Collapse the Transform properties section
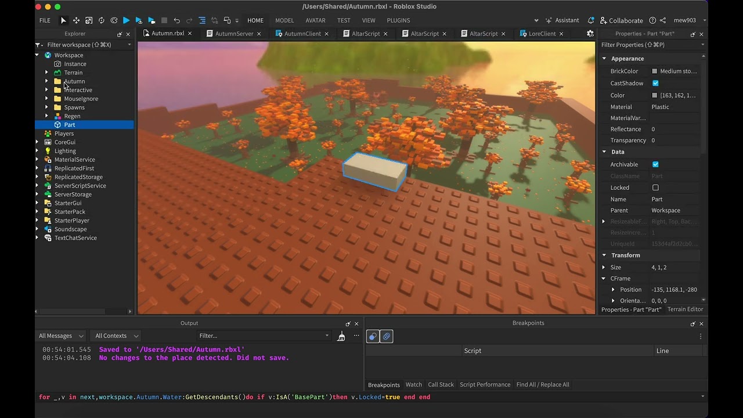The height and width of the screenshot is (418, 743). [x=604, y=255]
